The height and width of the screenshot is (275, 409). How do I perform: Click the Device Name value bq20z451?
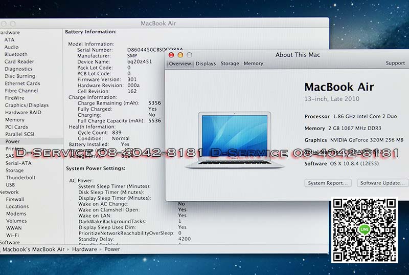(139, 62)
